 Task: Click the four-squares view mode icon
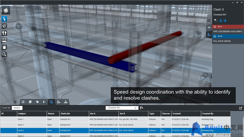216,21
